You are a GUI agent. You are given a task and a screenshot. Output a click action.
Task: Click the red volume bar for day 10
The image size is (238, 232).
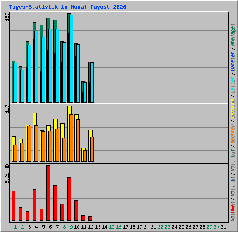point(76,211)
